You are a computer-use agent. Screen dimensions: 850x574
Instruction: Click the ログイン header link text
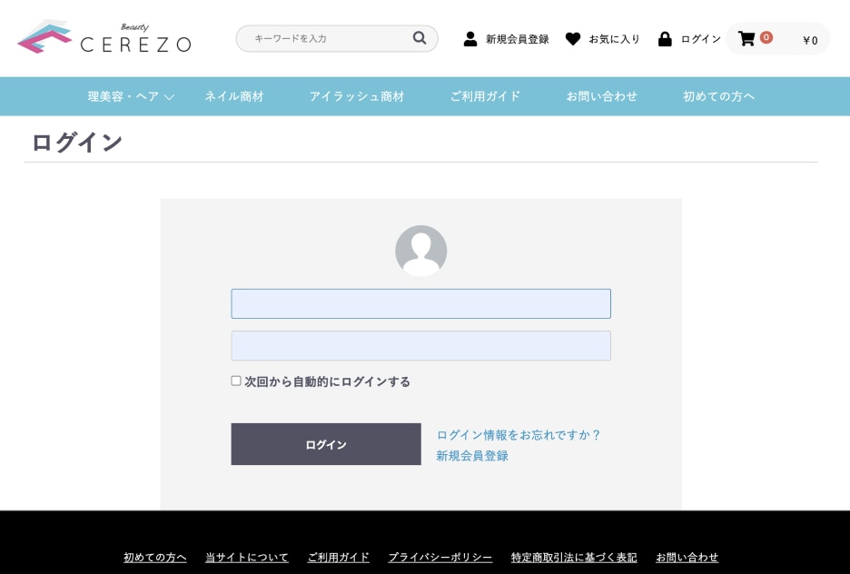pyautogui.click(x=701, y=39)
